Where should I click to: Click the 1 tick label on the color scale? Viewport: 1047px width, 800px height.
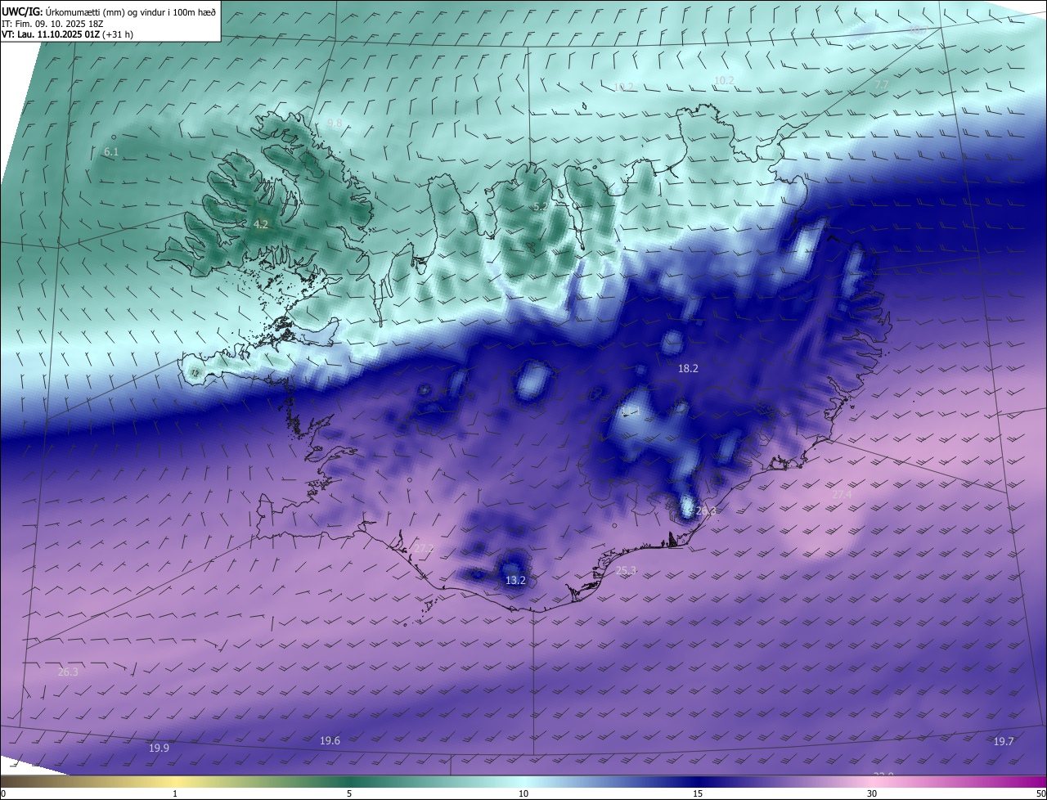175,793
